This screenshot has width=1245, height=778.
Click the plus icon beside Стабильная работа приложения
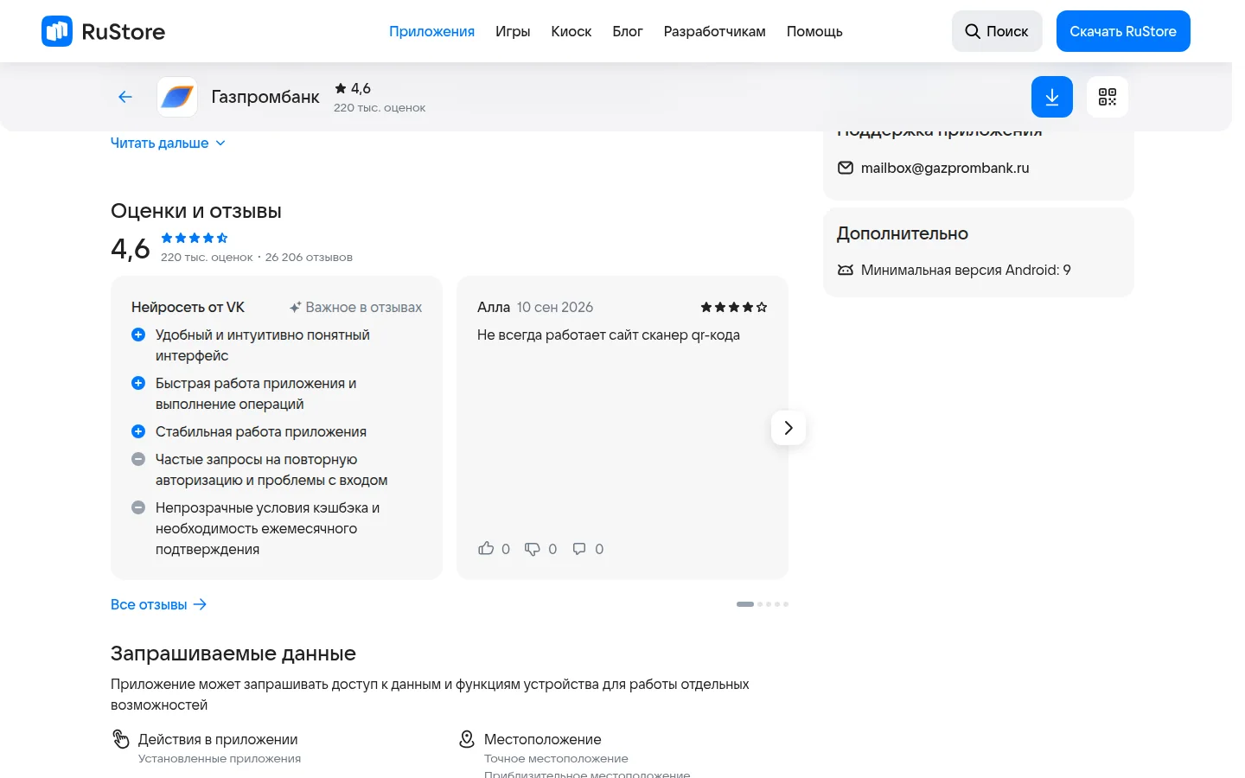tap(138, 431)
